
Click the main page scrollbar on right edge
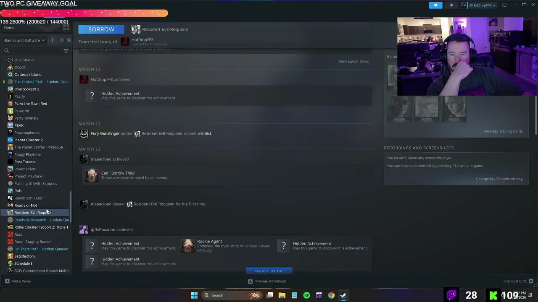click(x=535, y=115)
